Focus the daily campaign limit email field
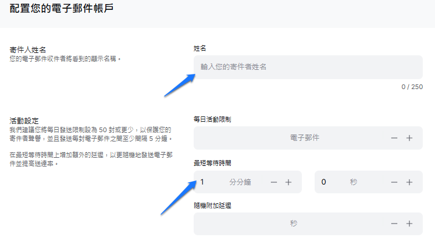 (291, 138)
